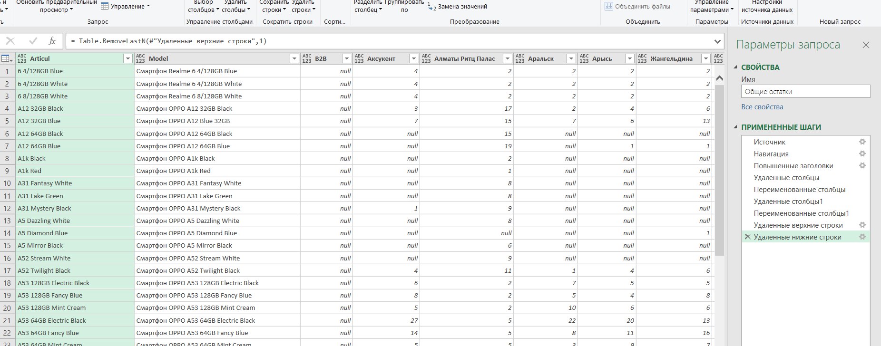Open Сохранить строки command
Viewport: 881px width, 346px height.
274,6
